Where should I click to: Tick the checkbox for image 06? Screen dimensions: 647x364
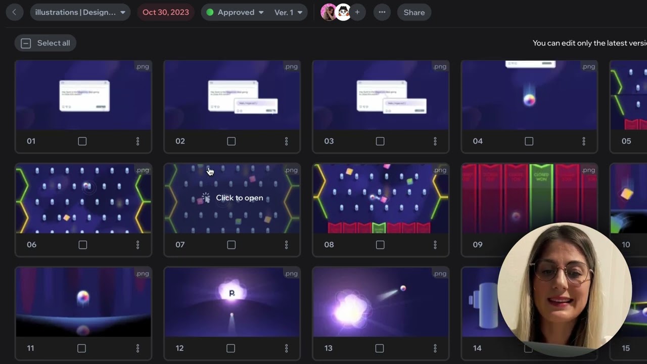coord(82,245)
